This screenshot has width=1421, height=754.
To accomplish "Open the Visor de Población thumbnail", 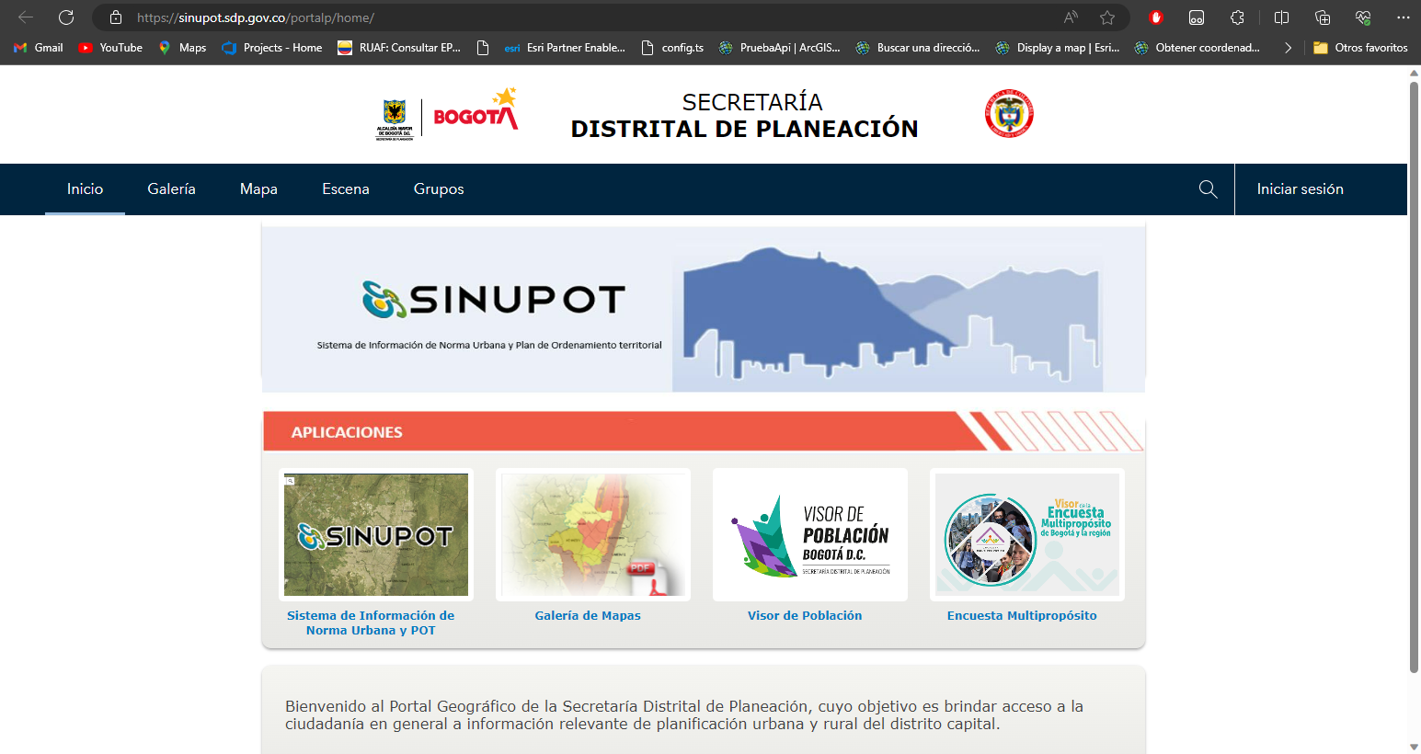I will 810,534.
